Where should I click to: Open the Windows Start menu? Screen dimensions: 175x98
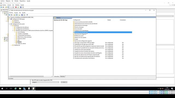[2, 88]
